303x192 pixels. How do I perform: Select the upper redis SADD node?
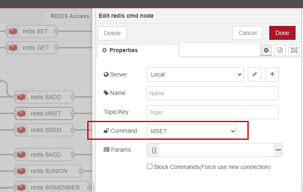(x=44, y=97)
